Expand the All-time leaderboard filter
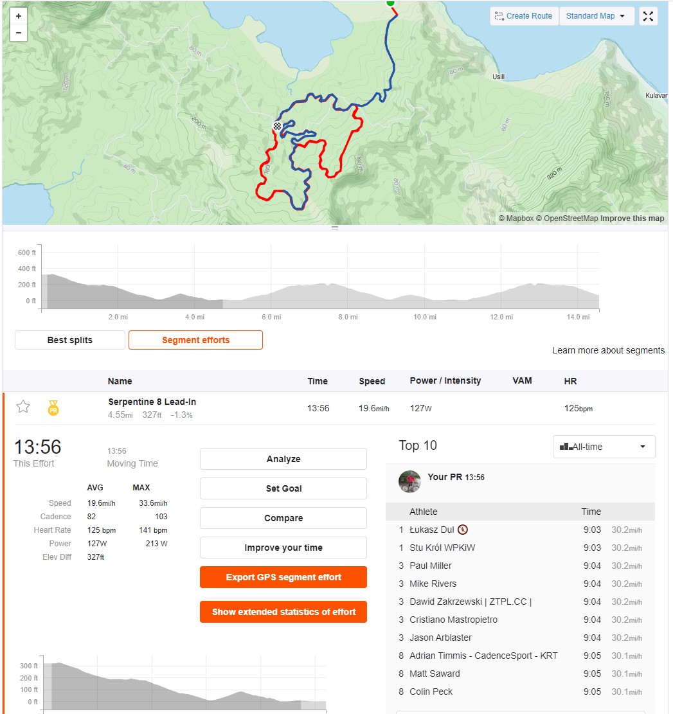673x714 pixels. click(604, 447)
